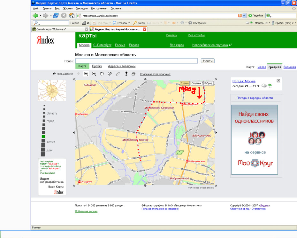This screenshot has width=297, height=238.
Task: Select the zoom in map tool
Action: [x=86, y=74]
